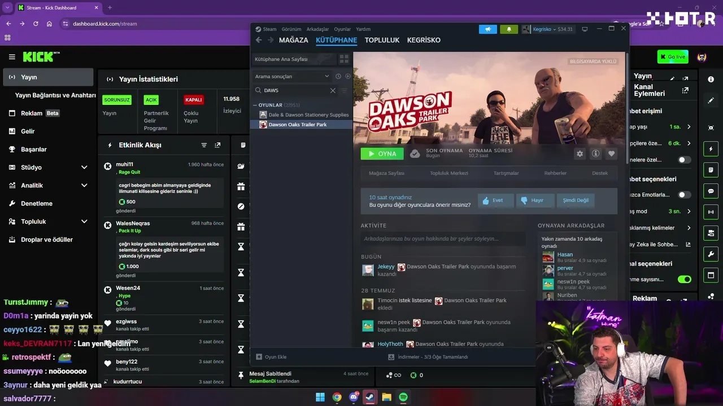The height and width of the screenshot is (406, 723).
Task: Open the Kick hamburger menu
Action: [12, 57]
